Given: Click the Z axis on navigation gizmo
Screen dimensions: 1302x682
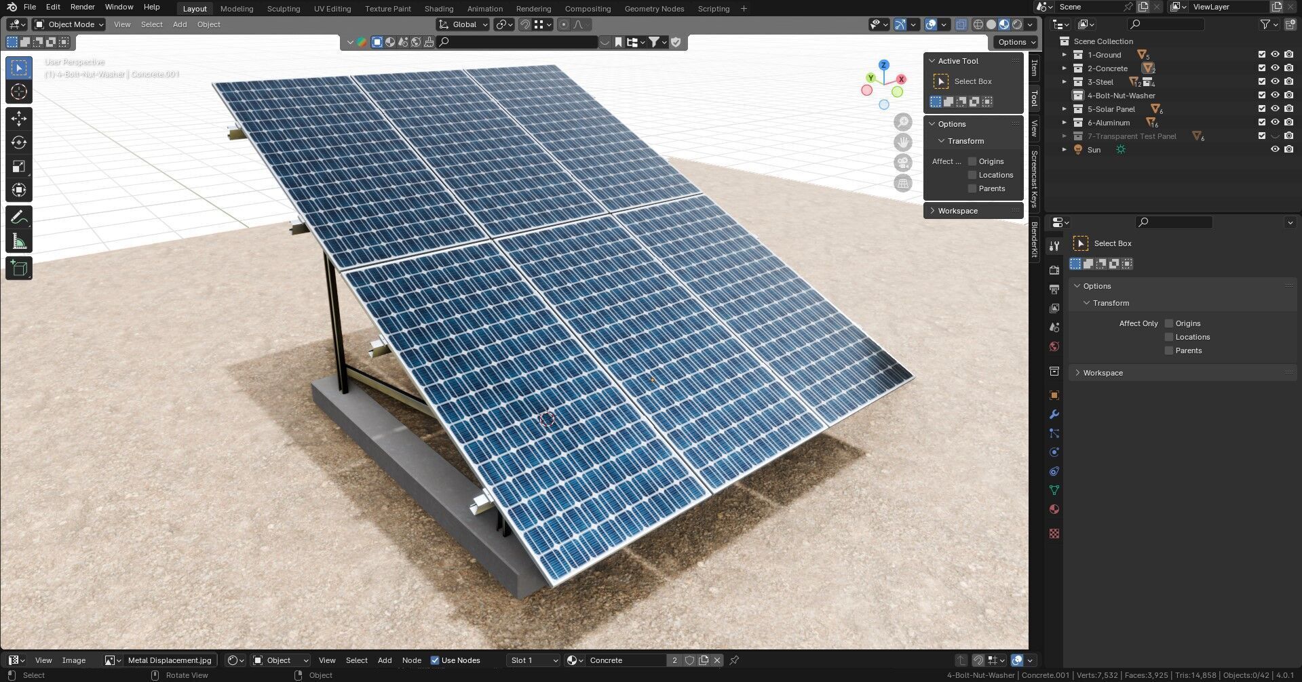Looking at the screenshot, I should (x=883, y=65).
